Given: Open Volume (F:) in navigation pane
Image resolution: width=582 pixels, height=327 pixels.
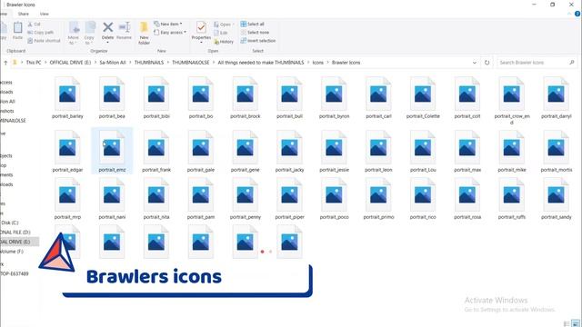Looking at the screenshot, I should pos(12,252).
